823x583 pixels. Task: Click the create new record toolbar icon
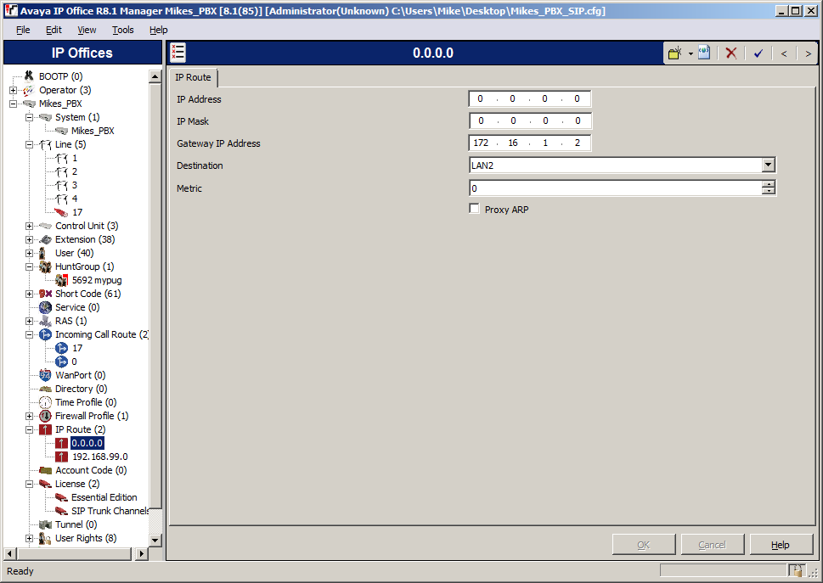pos(675,53)
